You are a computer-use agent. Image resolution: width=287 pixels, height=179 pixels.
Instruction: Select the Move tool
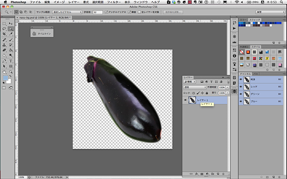click(10, 23)
